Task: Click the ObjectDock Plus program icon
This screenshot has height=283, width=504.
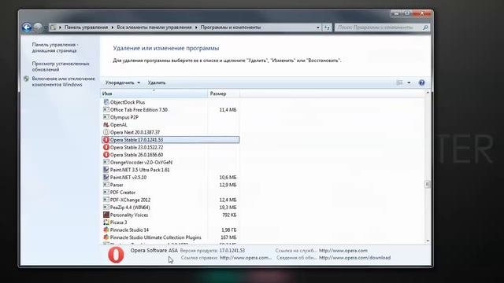Action: point(106,102)
